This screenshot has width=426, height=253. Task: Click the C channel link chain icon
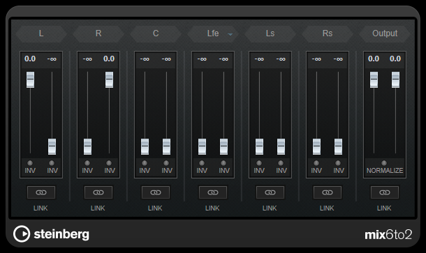(156, 192)
